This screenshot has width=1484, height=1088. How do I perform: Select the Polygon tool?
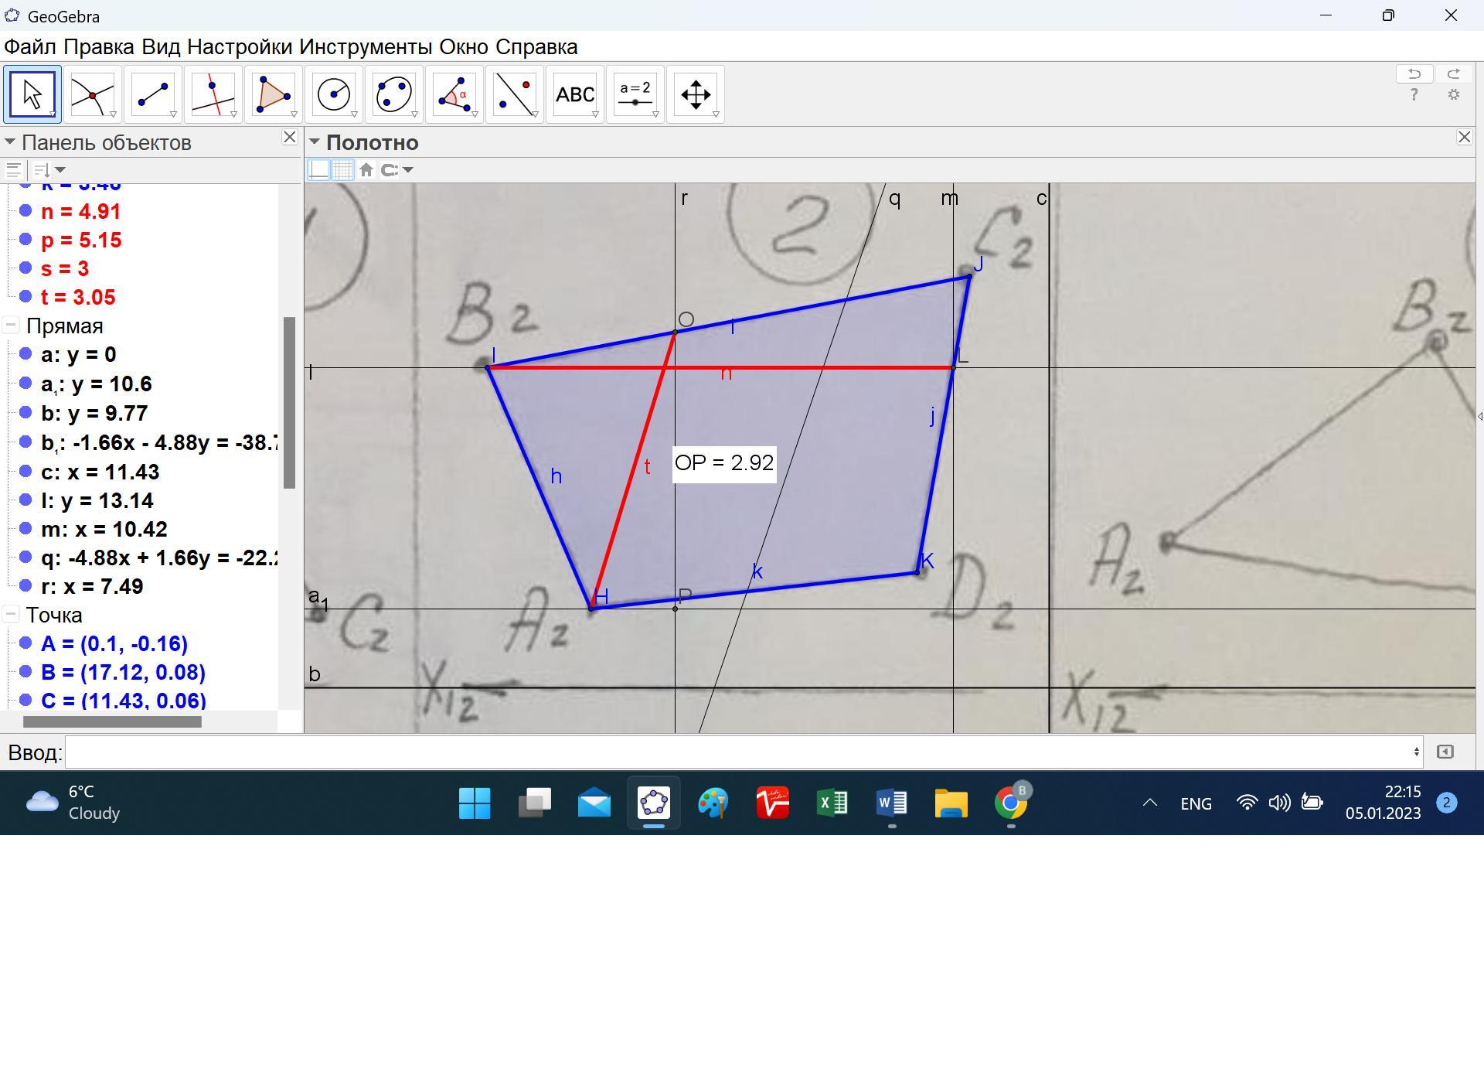tap(273, 94)
